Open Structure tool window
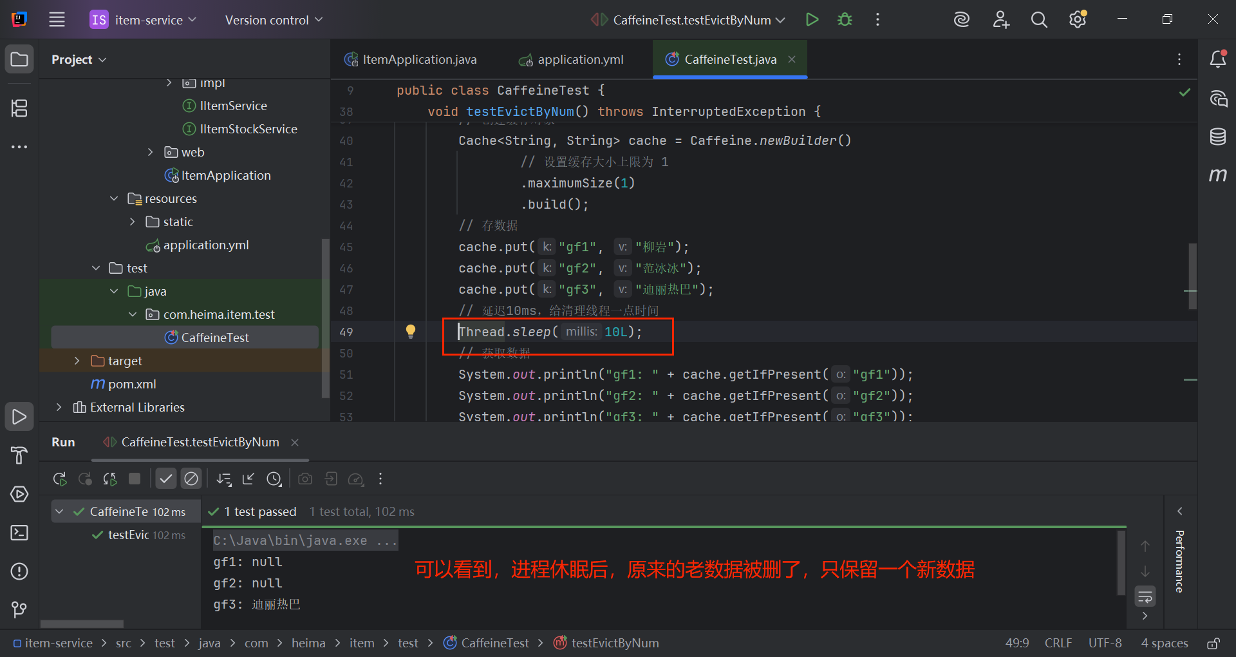Image resolution: width=1236 pixels, height=657 pixels. coord(19,108)
